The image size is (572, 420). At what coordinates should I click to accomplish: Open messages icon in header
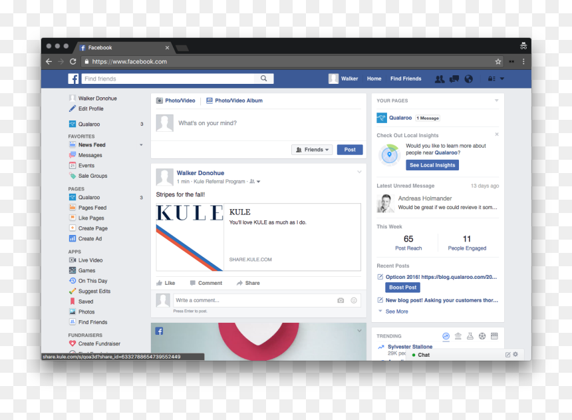tap(454, 79)
